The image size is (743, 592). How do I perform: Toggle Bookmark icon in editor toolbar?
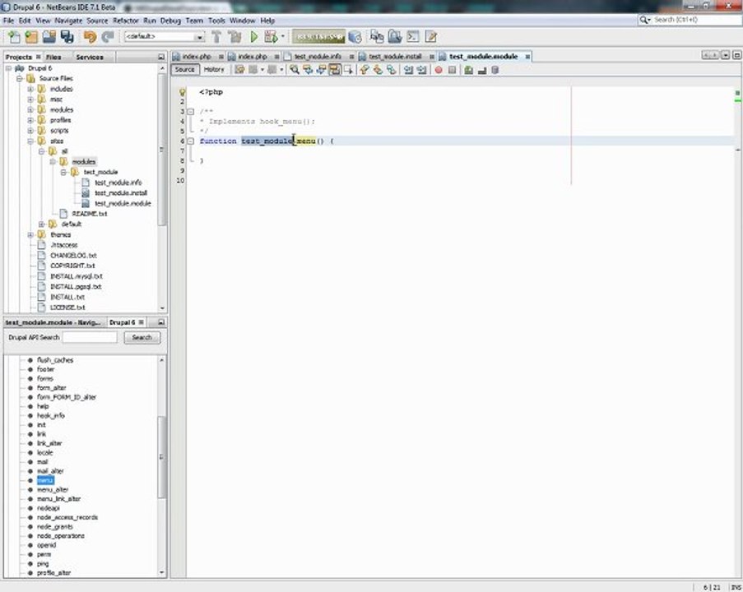(391, 70)
